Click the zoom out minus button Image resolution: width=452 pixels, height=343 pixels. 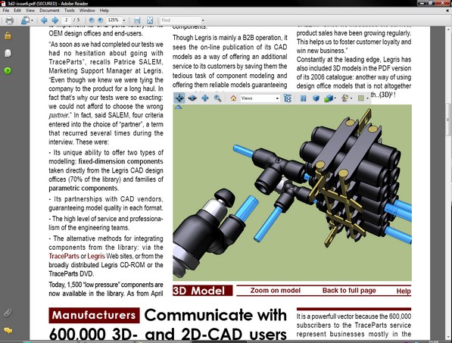pyautogui.click(x=92, y=20)
